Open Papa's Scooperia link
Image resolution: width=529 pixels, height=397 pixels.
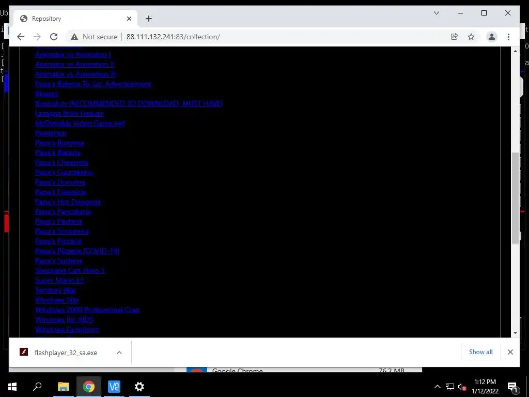pos(62,231)
